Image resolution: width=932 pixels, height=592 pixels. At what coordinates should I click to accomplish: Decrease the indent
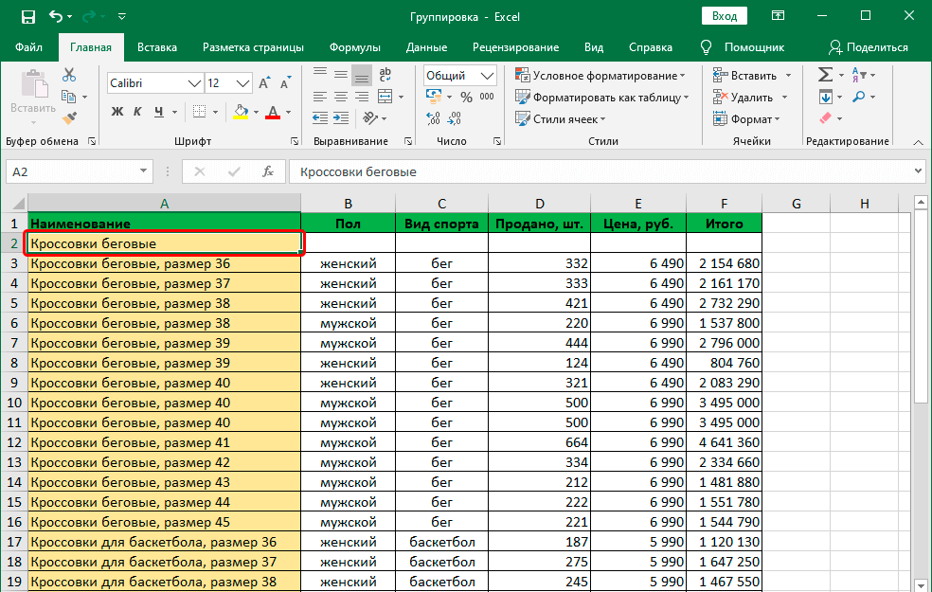coord(320,118)
